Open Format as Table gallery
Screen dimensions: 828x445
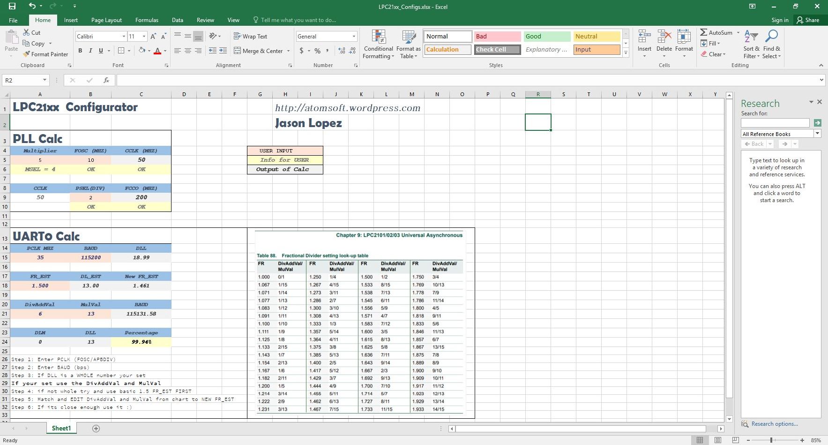pyautogui.click(x=408, y=44)
